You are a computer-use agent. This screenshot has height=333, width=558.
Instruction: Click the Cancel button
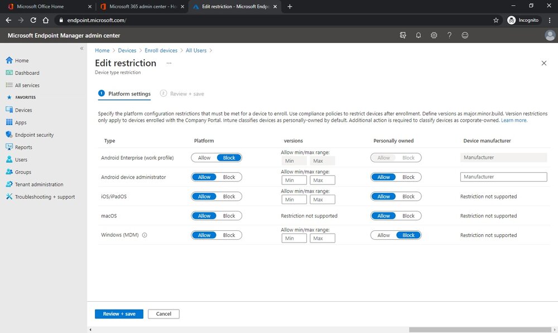pos(163,314)
